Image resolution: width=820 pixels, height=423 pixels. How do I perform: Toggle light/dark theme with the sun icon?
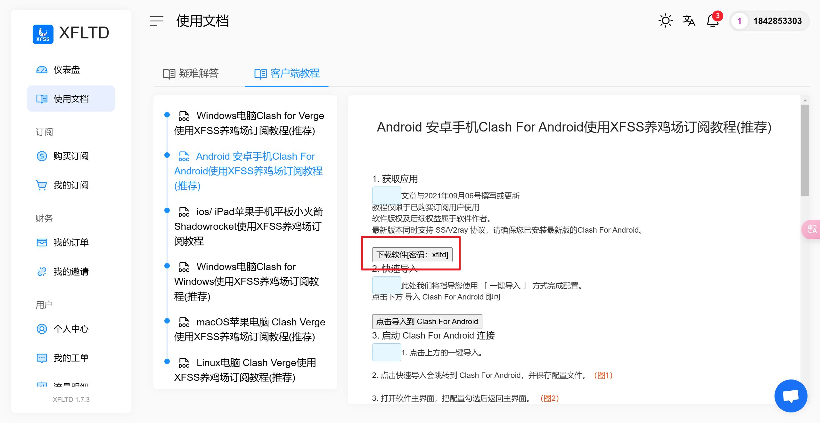click(x=665, y=20)
